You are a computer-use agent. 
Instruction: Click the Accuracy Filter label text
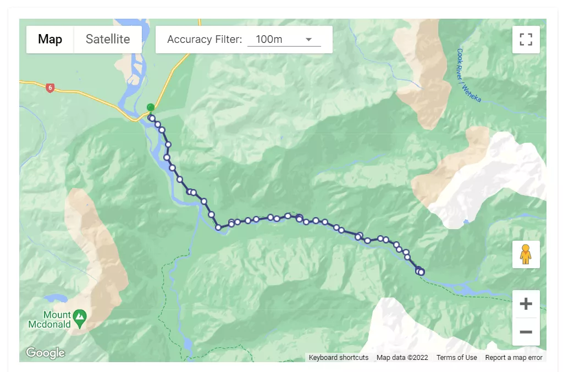pos(205,40)
